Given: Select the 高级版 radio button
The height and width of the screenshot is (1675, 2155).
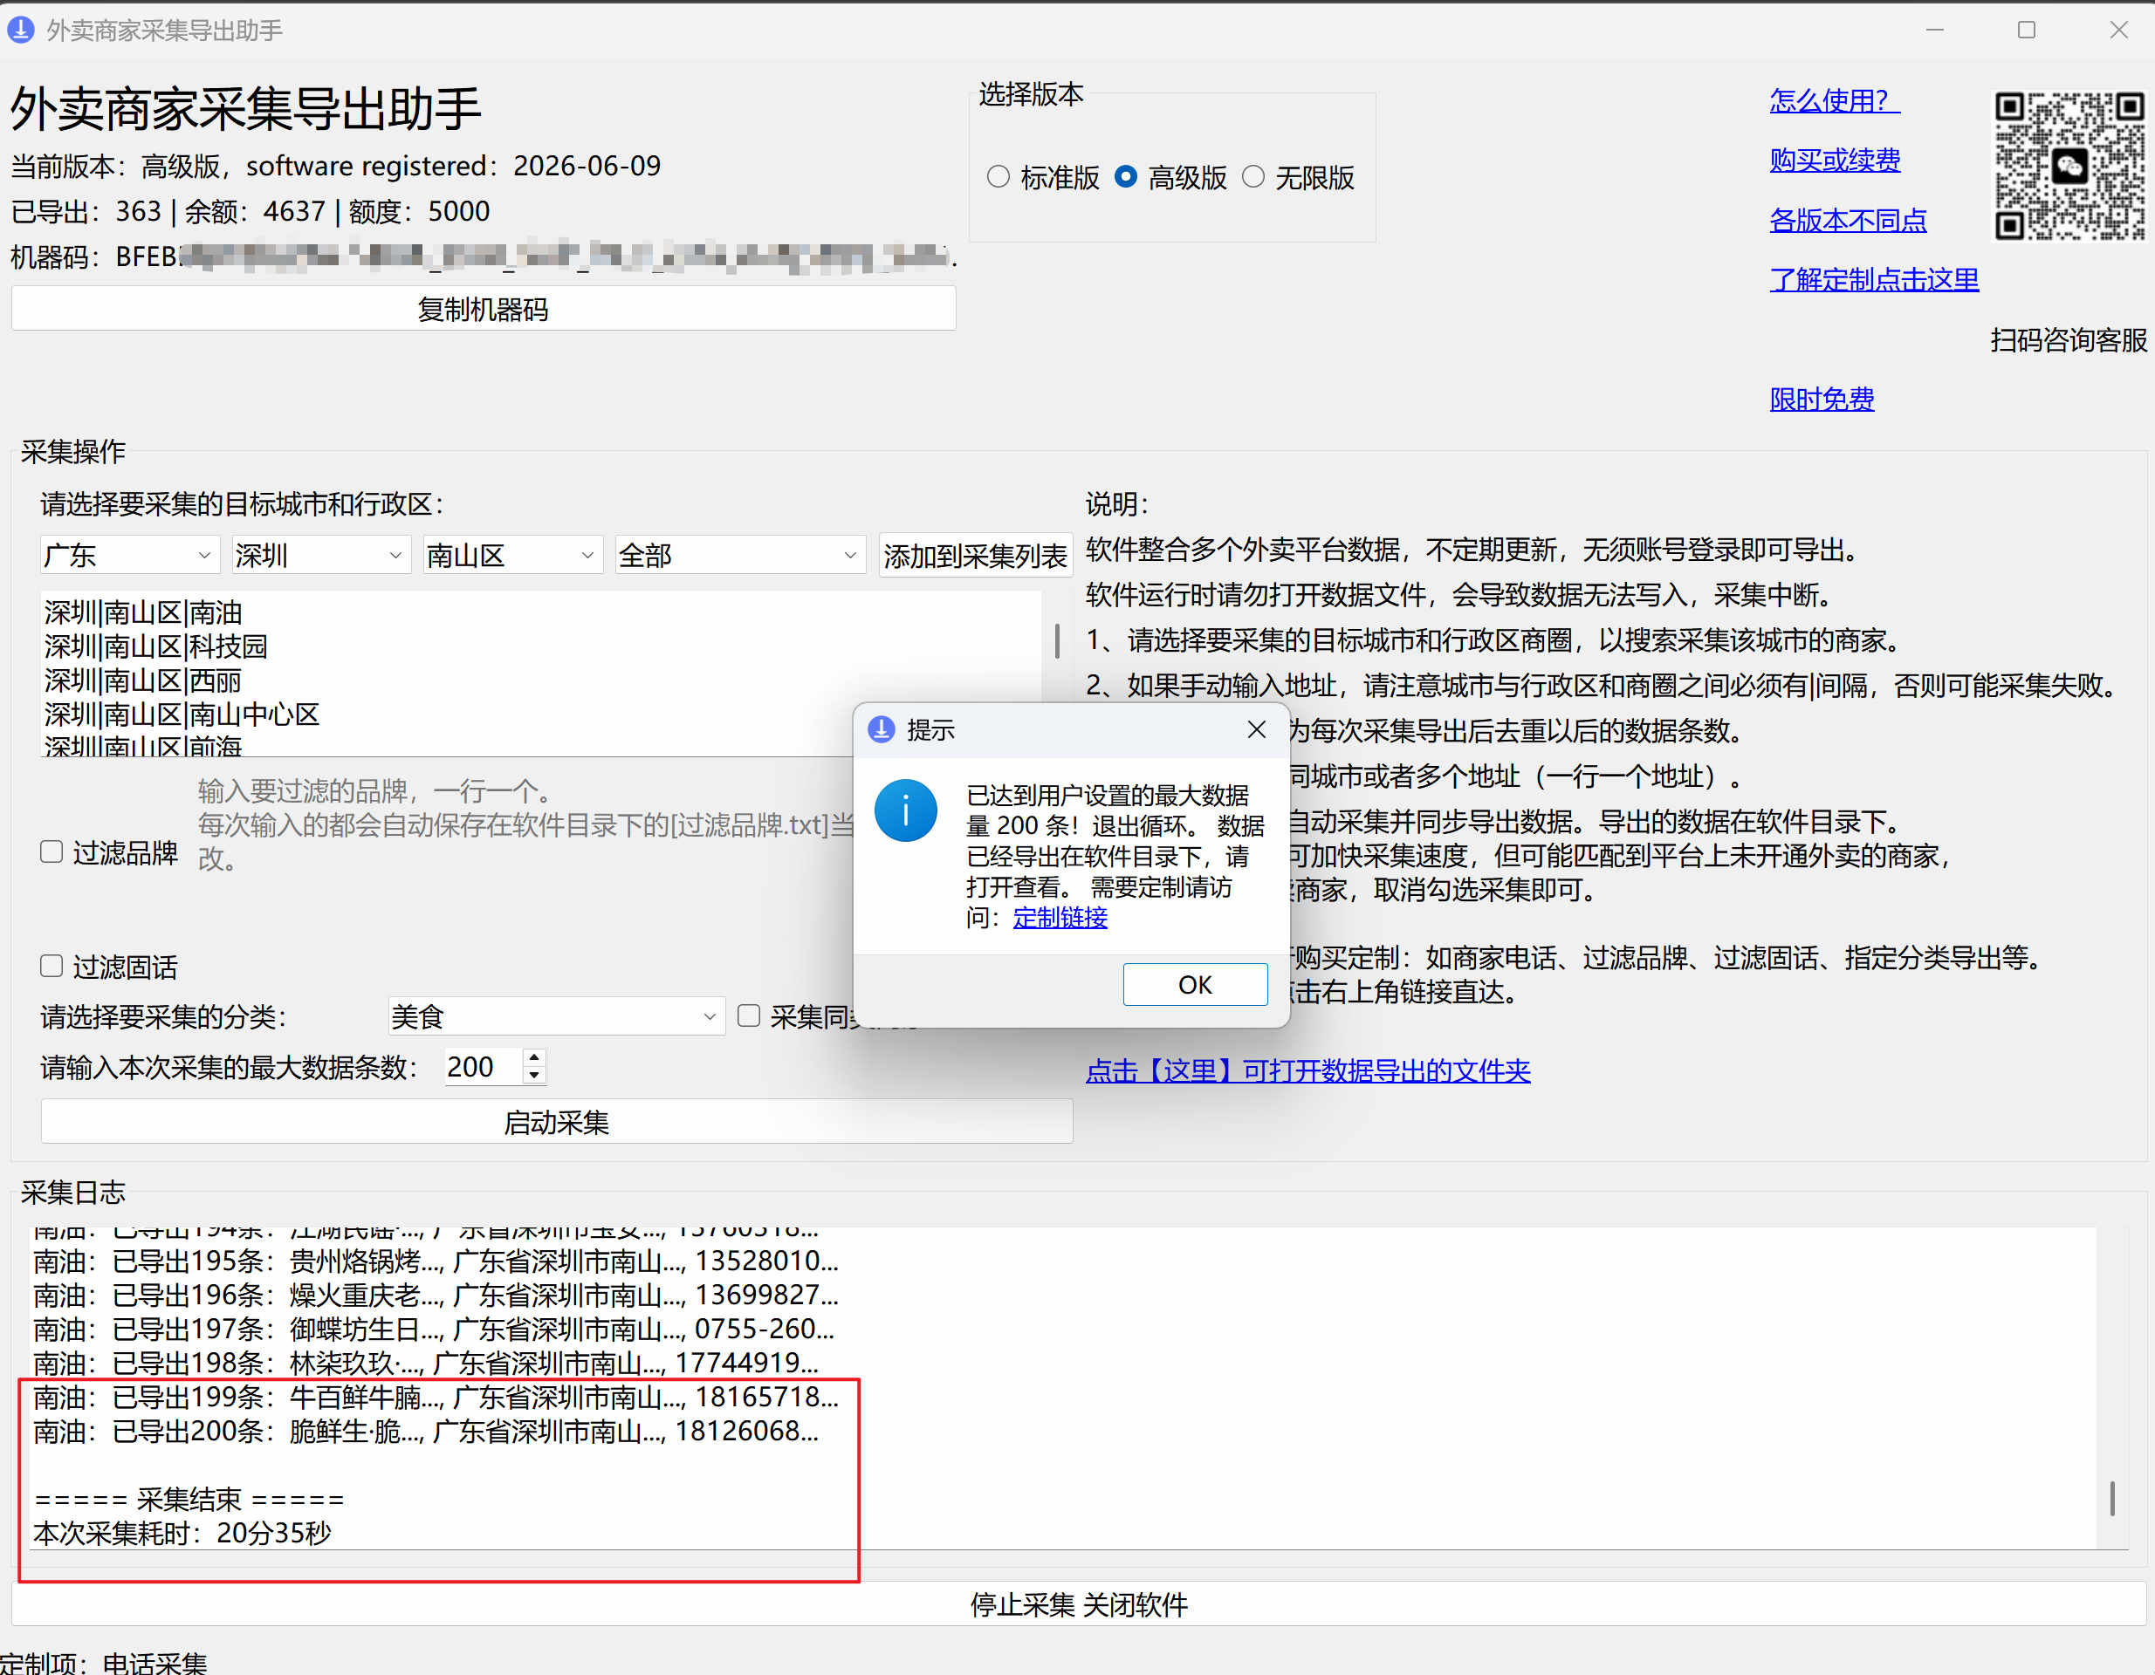Looking at the screenshot, I should (1125, 176).
